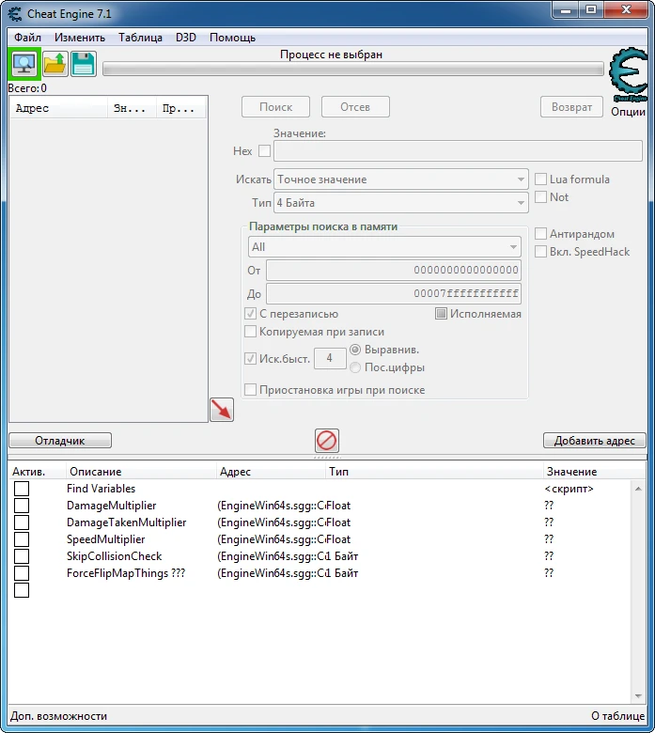Open the Помощь menu
The width and height of the screenshot is (655, 733).
[x=232, y=38]
